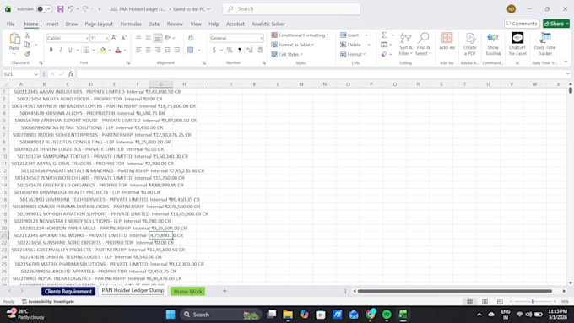Expand Format as Table menu
Image resolution: width=574 pixels, height=323 pixels.
tap(293, 45)
